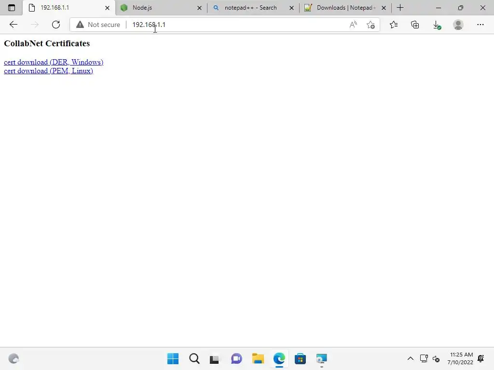The width and height of the screenshot is (494, 370).
Task: Open the profile avatar menu
Action: 458,25
